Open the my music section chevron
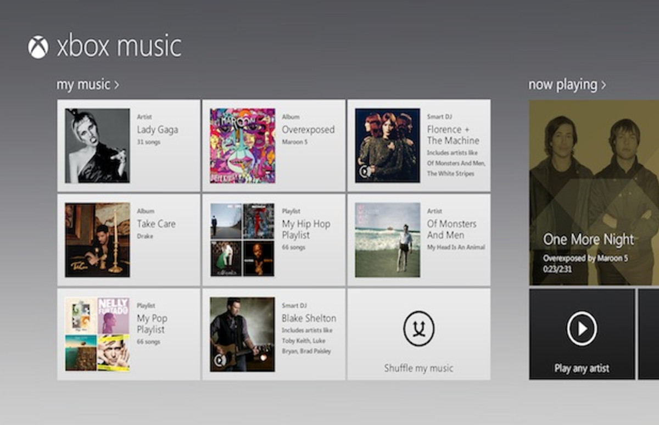Image resolution: width=659 pixels, height=425 pixels. tap(116, 85)
